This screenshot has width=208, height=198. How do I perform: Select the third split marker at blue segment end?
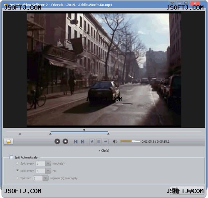(108, 134)
